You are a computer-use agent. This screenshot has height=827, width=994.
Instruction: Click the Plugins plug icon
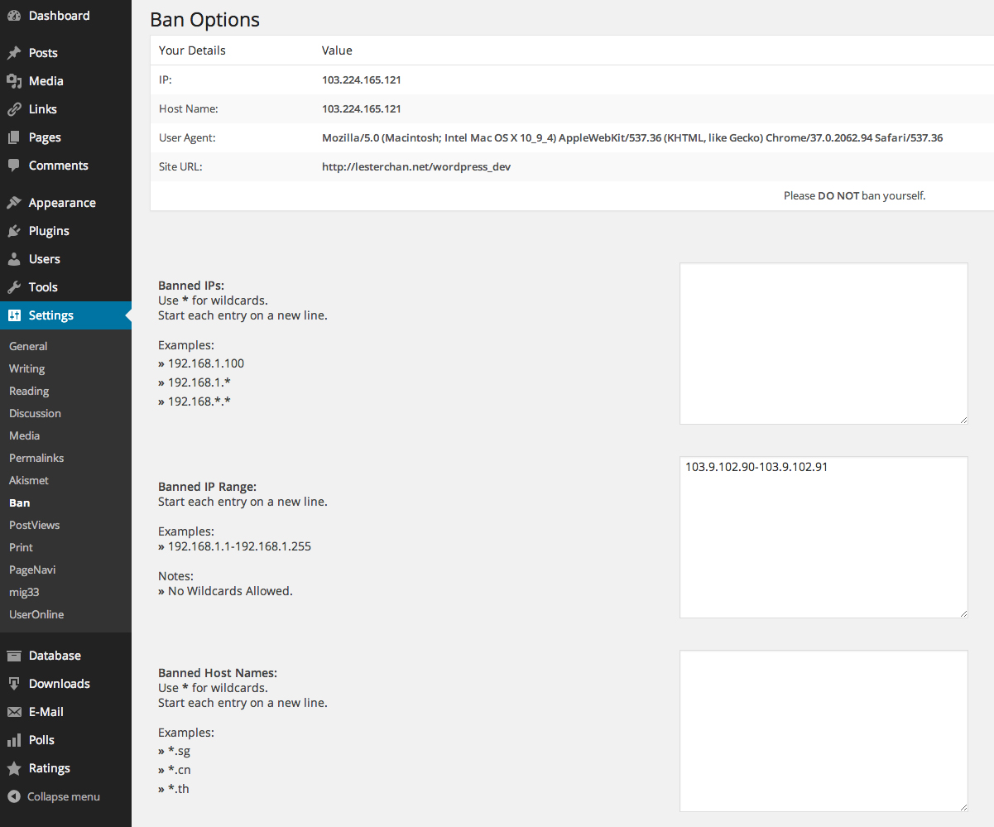[14, 231]
